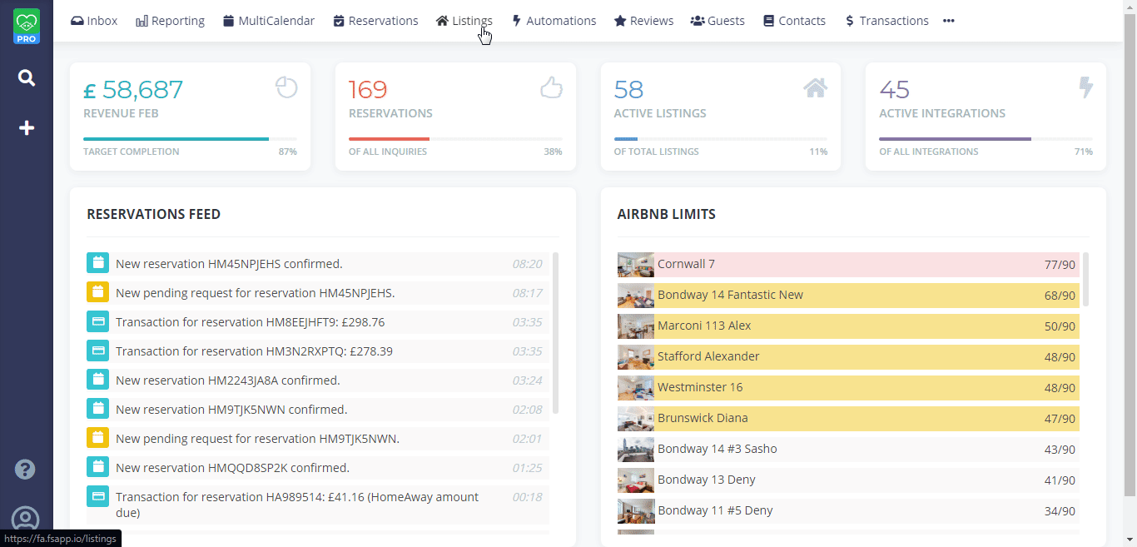This screenshot has width=1137, height=547.
Task: Click active integrations progress bar
Action: pos(986,139)
